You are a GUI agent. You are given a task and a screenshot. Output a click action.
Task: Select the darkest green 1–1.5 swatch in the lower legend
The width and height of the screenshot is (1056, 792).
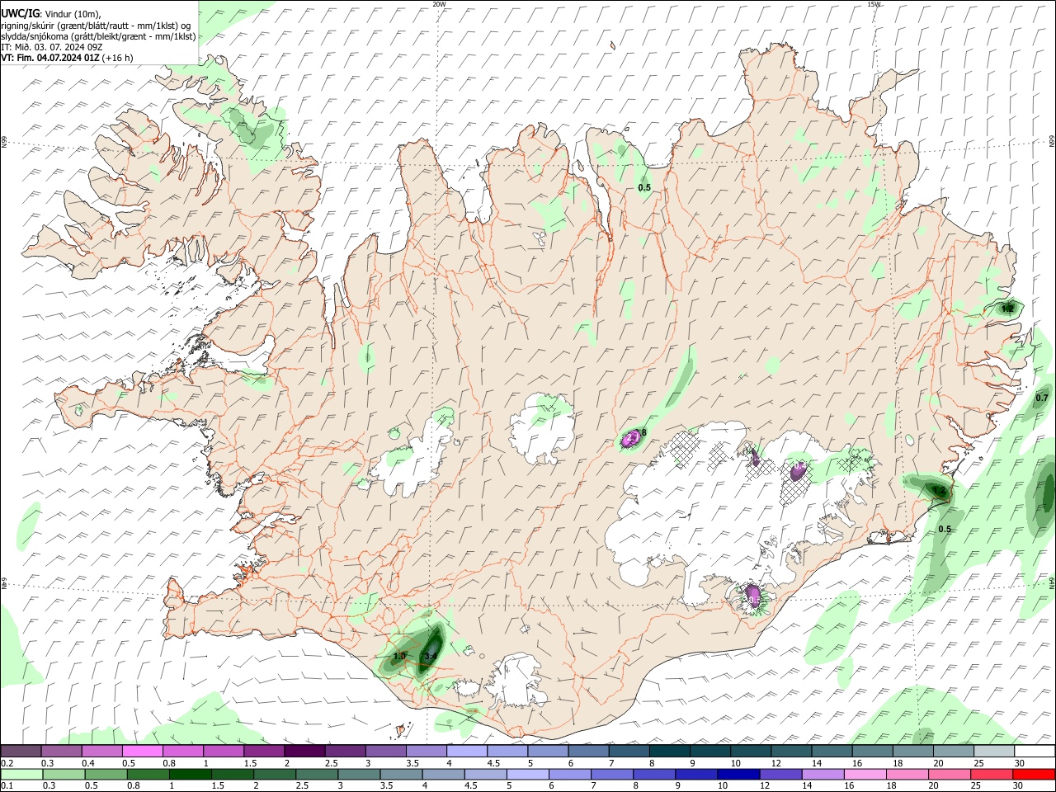click(191, 774)
